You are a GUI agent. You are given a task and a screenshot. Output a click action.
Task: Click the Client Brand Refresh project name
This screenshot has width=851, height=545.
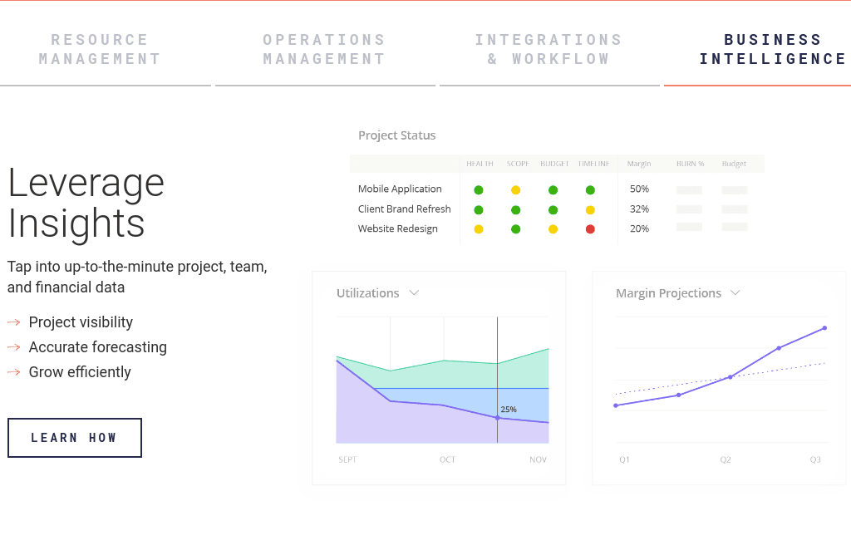click(x=405, y=209)
